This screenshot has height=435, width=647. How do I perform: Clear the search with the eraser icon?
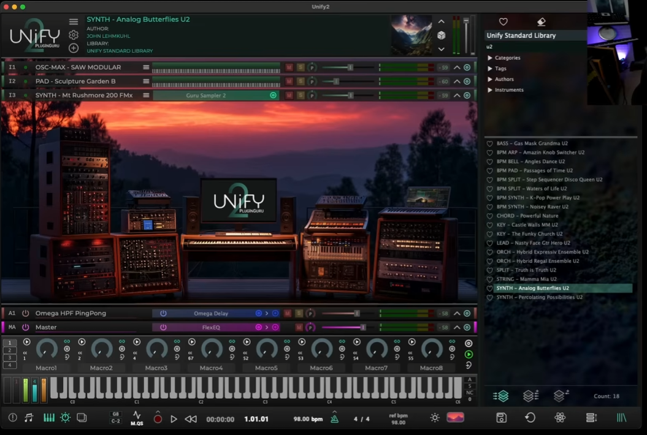click(x=541, y=21)
